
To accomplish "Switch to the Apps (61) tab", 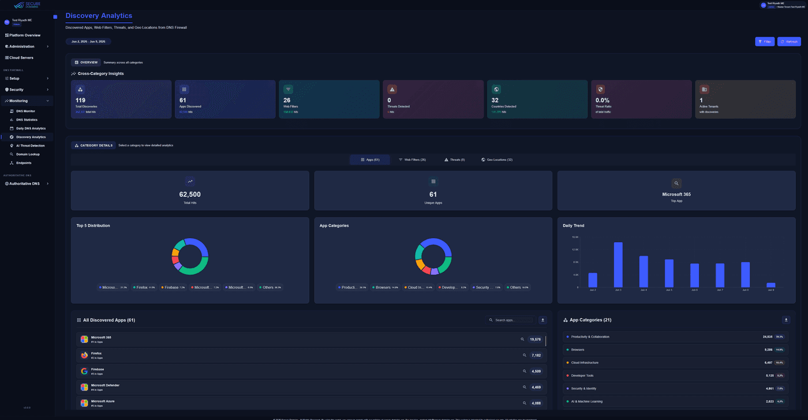I will click(370, 160).
